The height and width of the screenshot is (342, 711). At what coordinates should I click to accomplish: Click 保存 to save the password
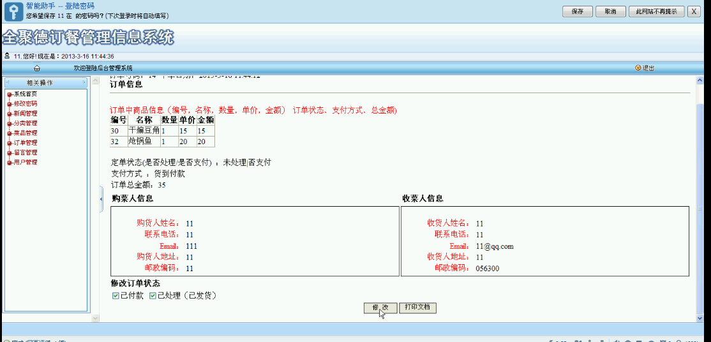pyautogui.click(x=578, y=11)
